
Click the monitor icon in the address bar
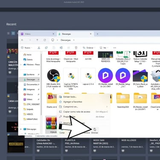(52, 40)
